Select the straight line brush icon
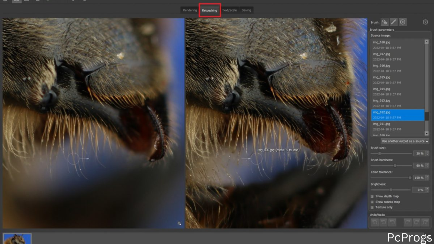 394,22
